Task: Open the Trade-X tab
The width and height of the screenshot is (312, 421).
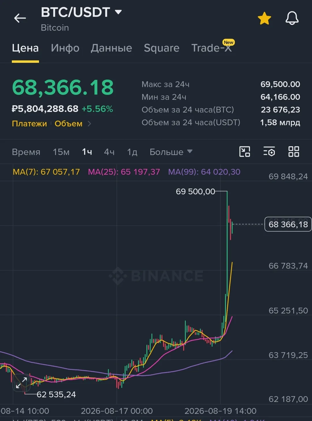Action: (211, 48)
